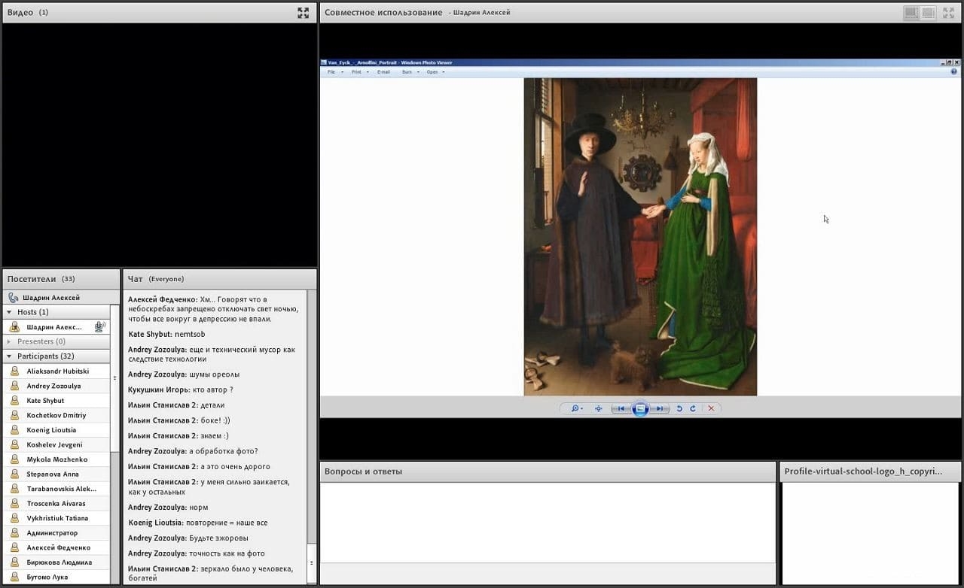
Task: Click the Вопросы и ответы pod title
Action: pyautogui.click(x=363, y=471)
